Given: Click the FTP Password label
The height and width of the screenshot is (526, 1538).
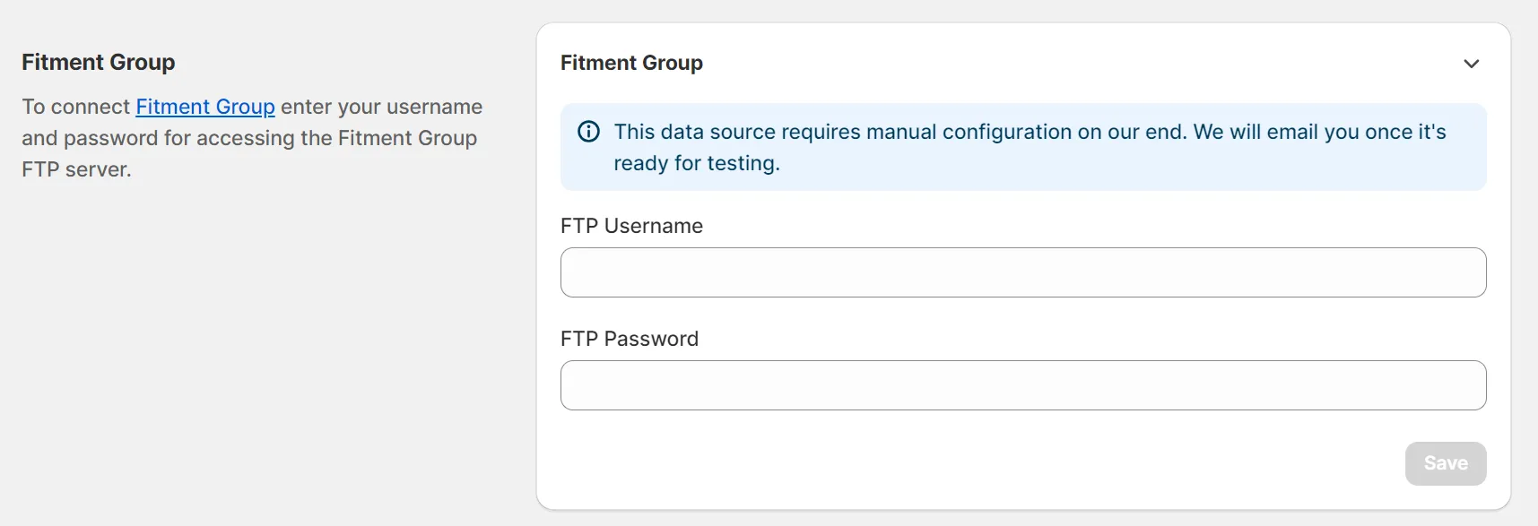Looking at the screenshot, I should (629, 339).
